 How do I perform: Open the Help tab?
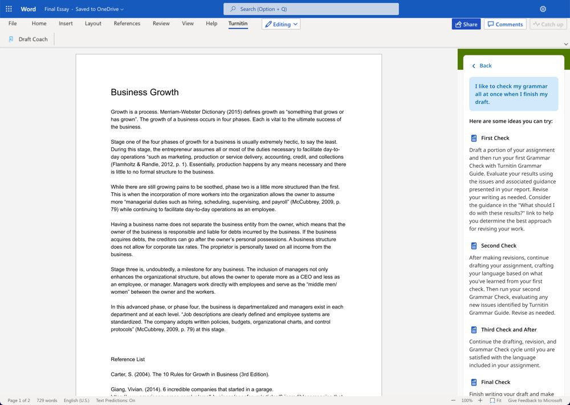[211, 23]
